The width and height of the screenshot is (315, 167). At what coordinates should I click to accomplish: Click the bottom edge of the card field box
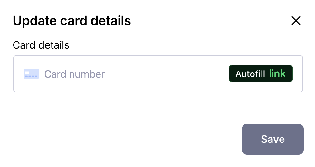[158, 92]
